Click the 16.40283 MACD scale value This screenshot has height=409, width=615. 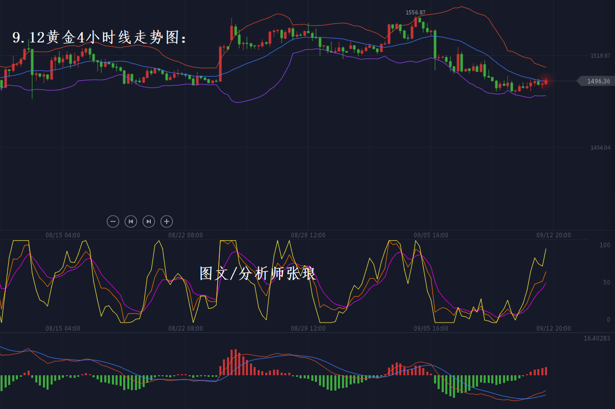click(597, 338)
